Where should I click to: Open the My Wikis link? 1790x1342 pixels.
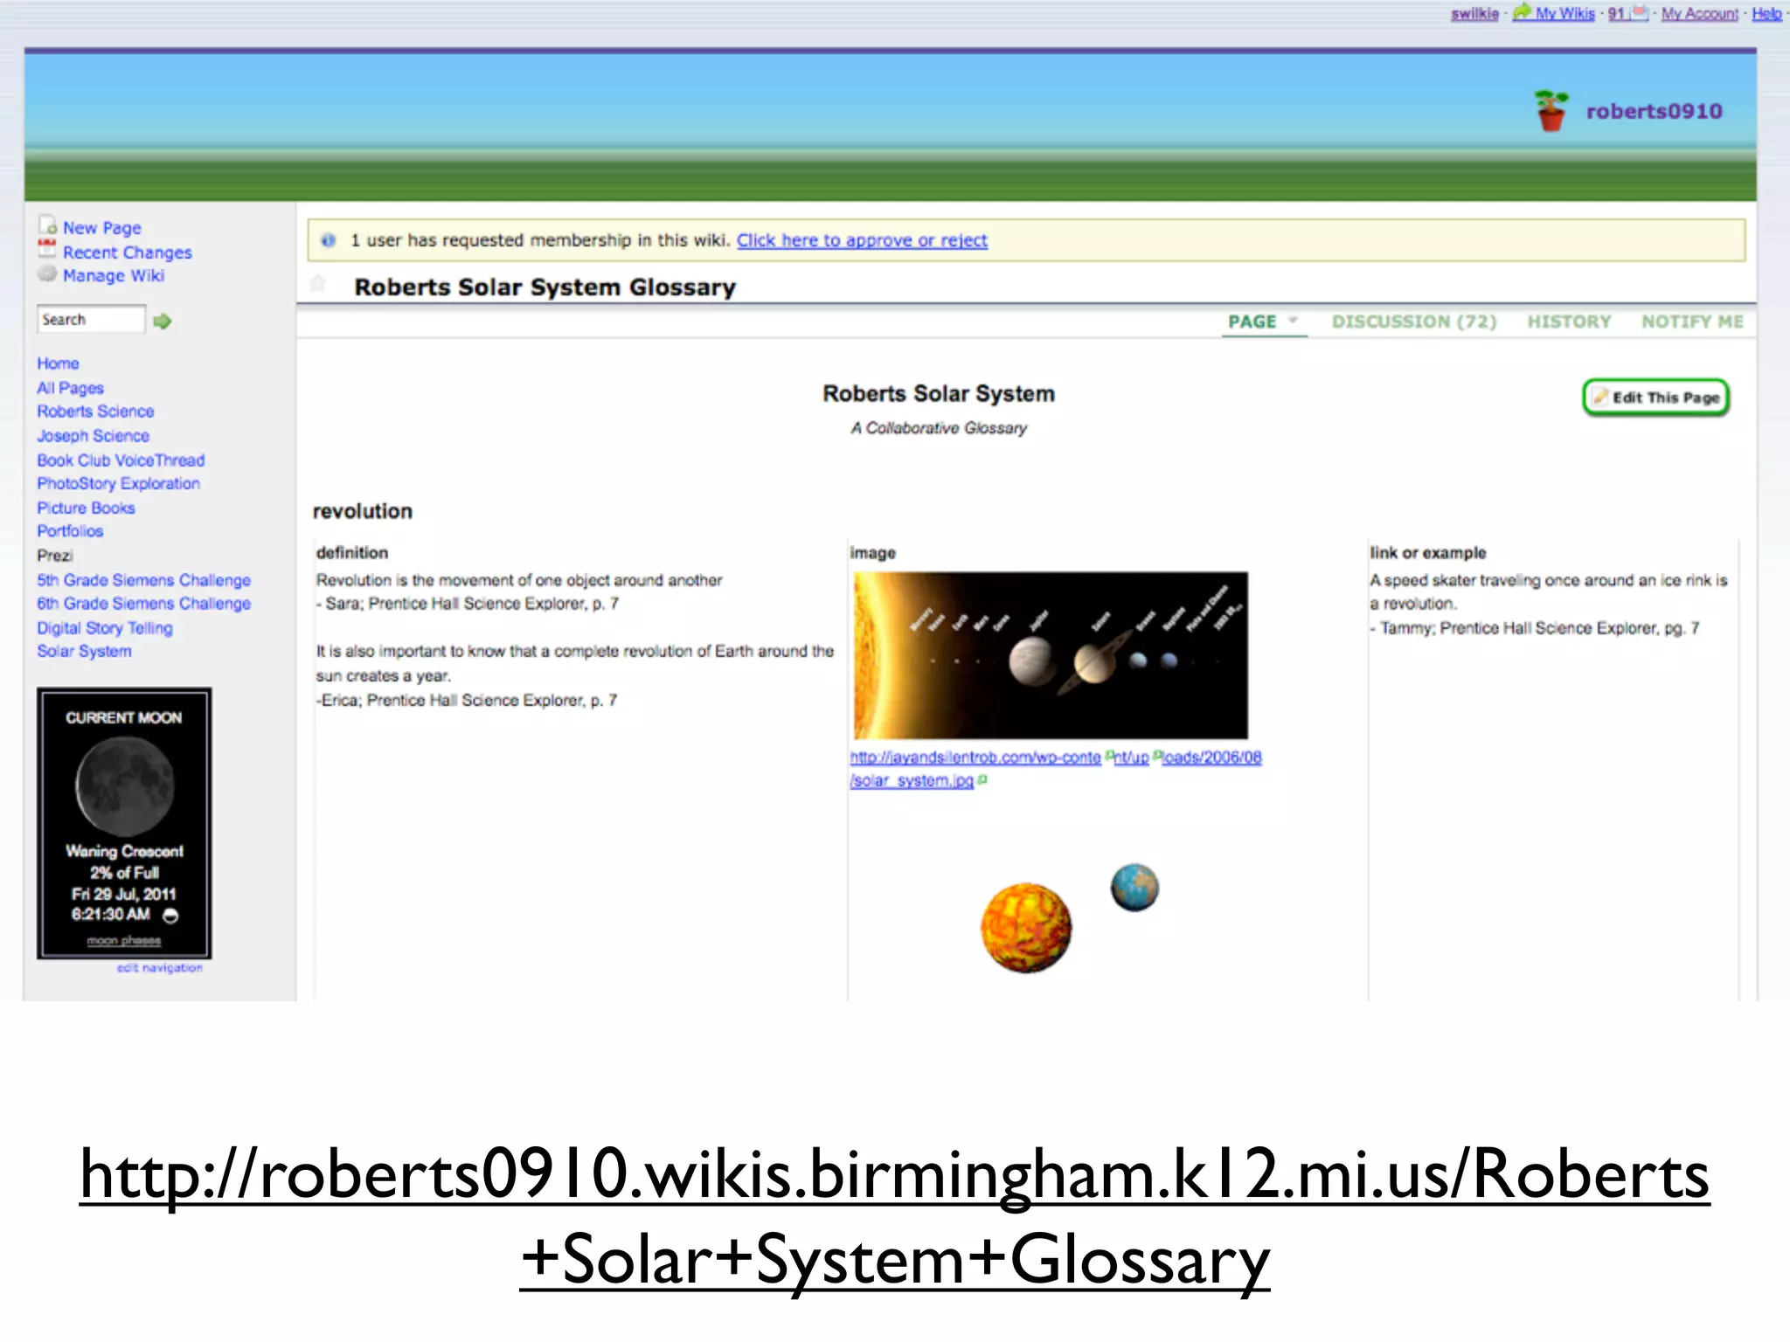[1565, 13]
